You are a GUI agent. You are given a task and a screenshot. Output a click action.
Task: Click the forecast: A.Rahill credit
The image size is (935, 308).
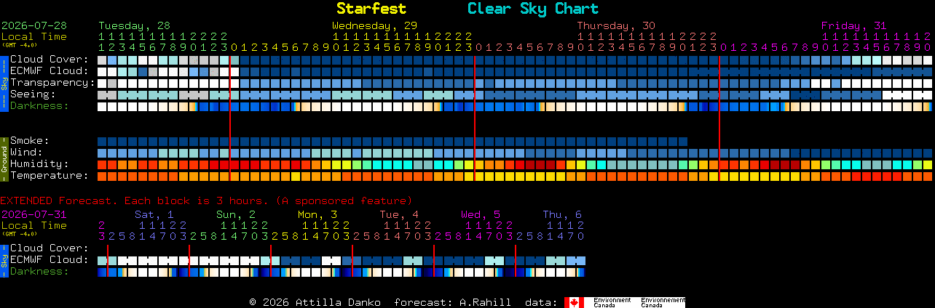[x=452, y=302]
